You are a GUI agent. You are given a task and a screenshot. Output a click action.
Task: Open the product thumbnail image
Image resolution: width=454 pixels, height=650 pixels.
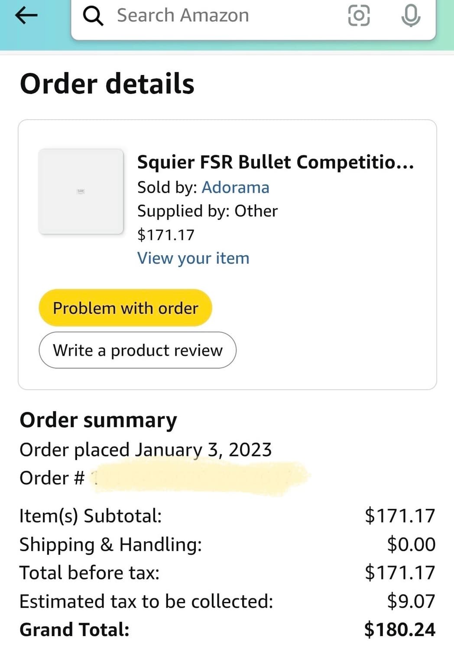coord(81,192)
